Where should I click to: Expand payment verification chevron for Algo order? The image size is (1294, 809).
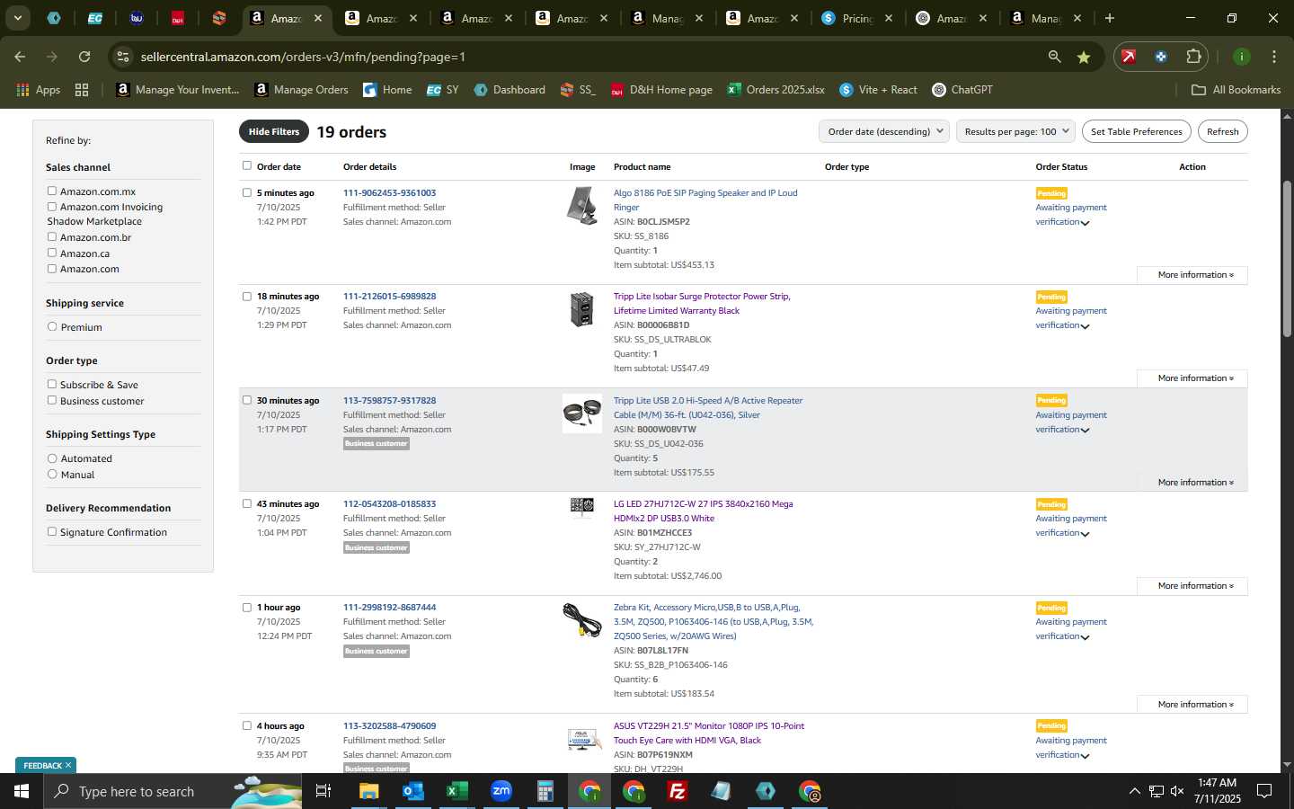tap(1086, 223)
